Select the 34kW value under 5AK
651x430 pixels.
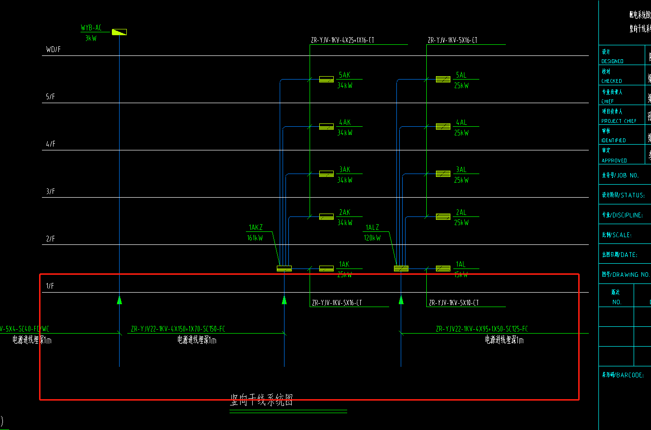pyautogui.click(x=345, y=86)
